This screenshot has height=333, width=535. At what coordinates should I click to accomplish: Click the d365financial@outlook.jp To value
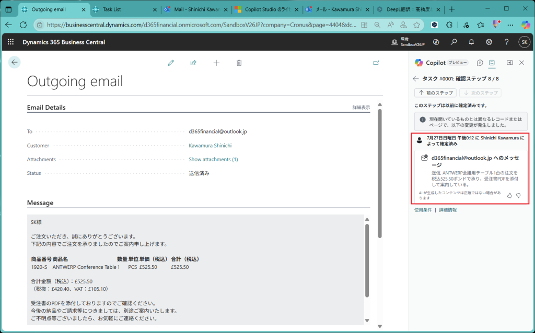pyautogui.click(x=218, y=132)
